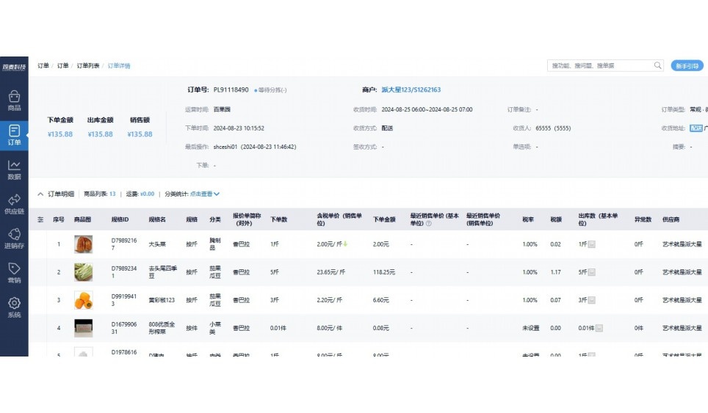Click the first 订单 breadcrumb item
This screenshot has width=708, height=413.
(x=43, y=66)
